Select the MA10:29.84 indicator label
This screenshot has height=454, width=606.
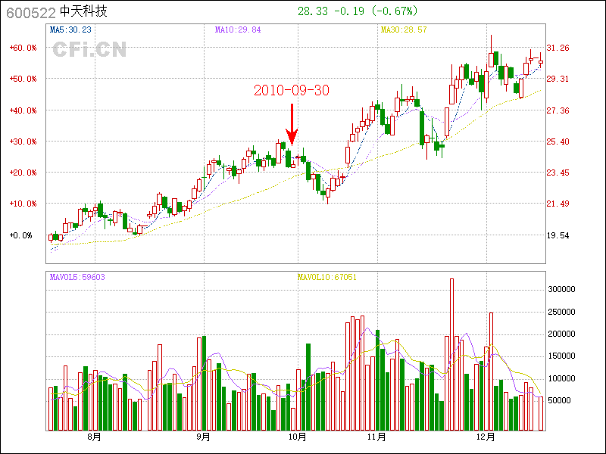pyautogui.click(x=238, y=30)
